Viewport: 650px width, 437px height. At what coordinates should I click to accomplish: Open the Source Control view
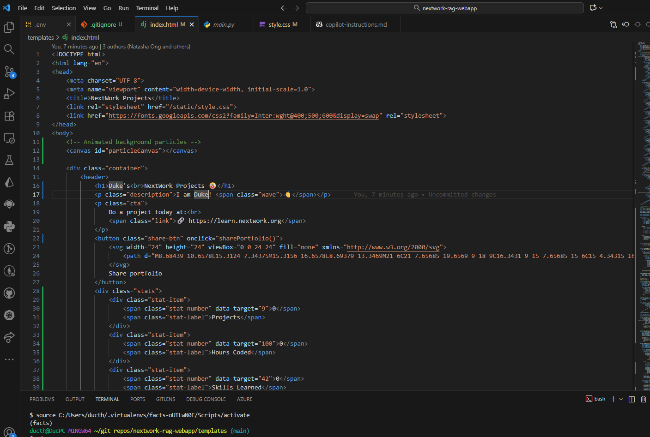(9, 72)
